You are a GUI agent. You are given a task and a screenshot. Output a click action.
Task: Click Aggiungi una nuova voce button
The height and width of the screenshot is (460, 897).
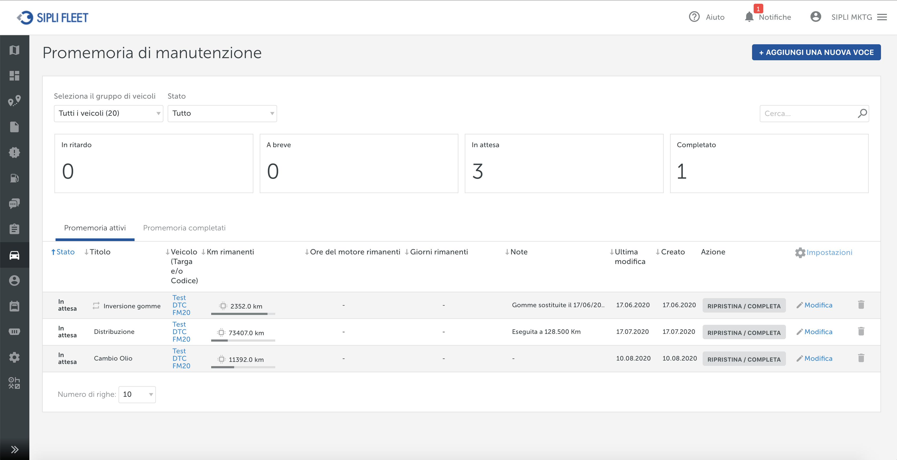coord(816,52)
